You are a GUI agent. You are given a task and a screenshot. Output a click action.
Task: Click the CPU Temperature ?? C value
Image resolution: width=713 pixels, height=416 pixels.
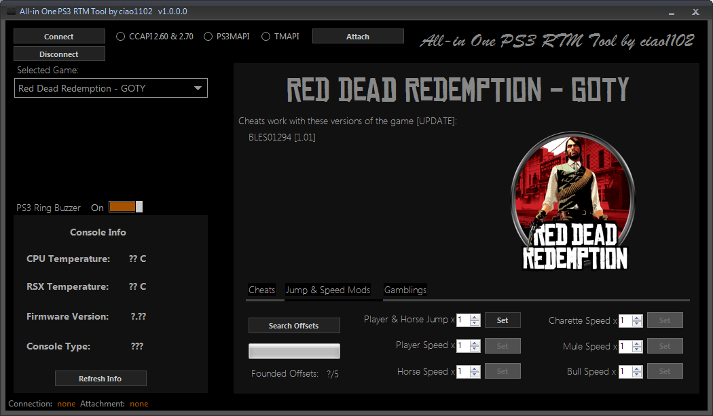point(137,259)
